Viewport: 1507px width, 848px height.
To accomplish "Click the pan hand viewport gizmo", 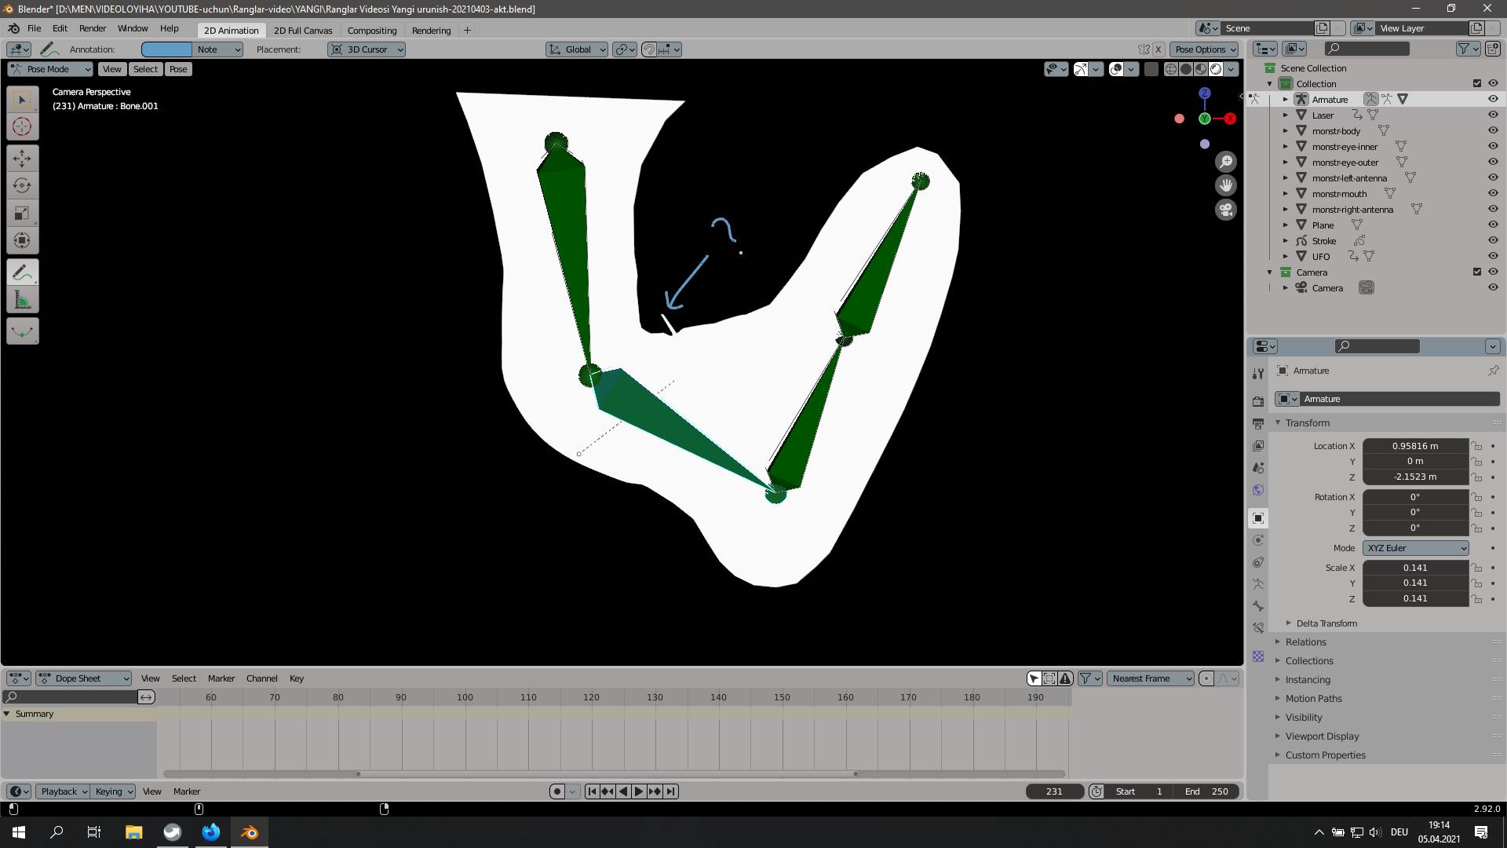I will click(x=1226, y=185).
